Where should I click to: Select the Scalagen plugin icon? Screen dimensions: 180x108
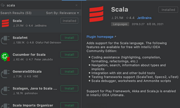point(5,91)
